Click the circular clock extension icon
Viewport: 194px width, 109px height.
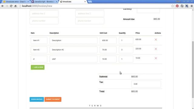(182, 6)
